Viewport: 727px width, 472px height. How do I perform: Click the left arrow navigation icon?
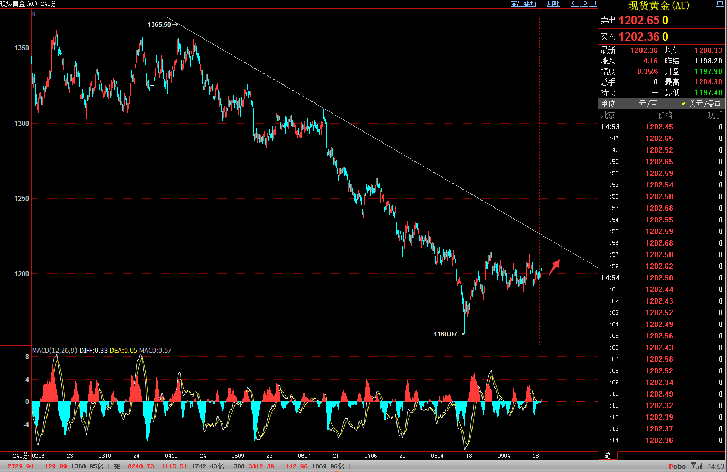tap(575, 4)
